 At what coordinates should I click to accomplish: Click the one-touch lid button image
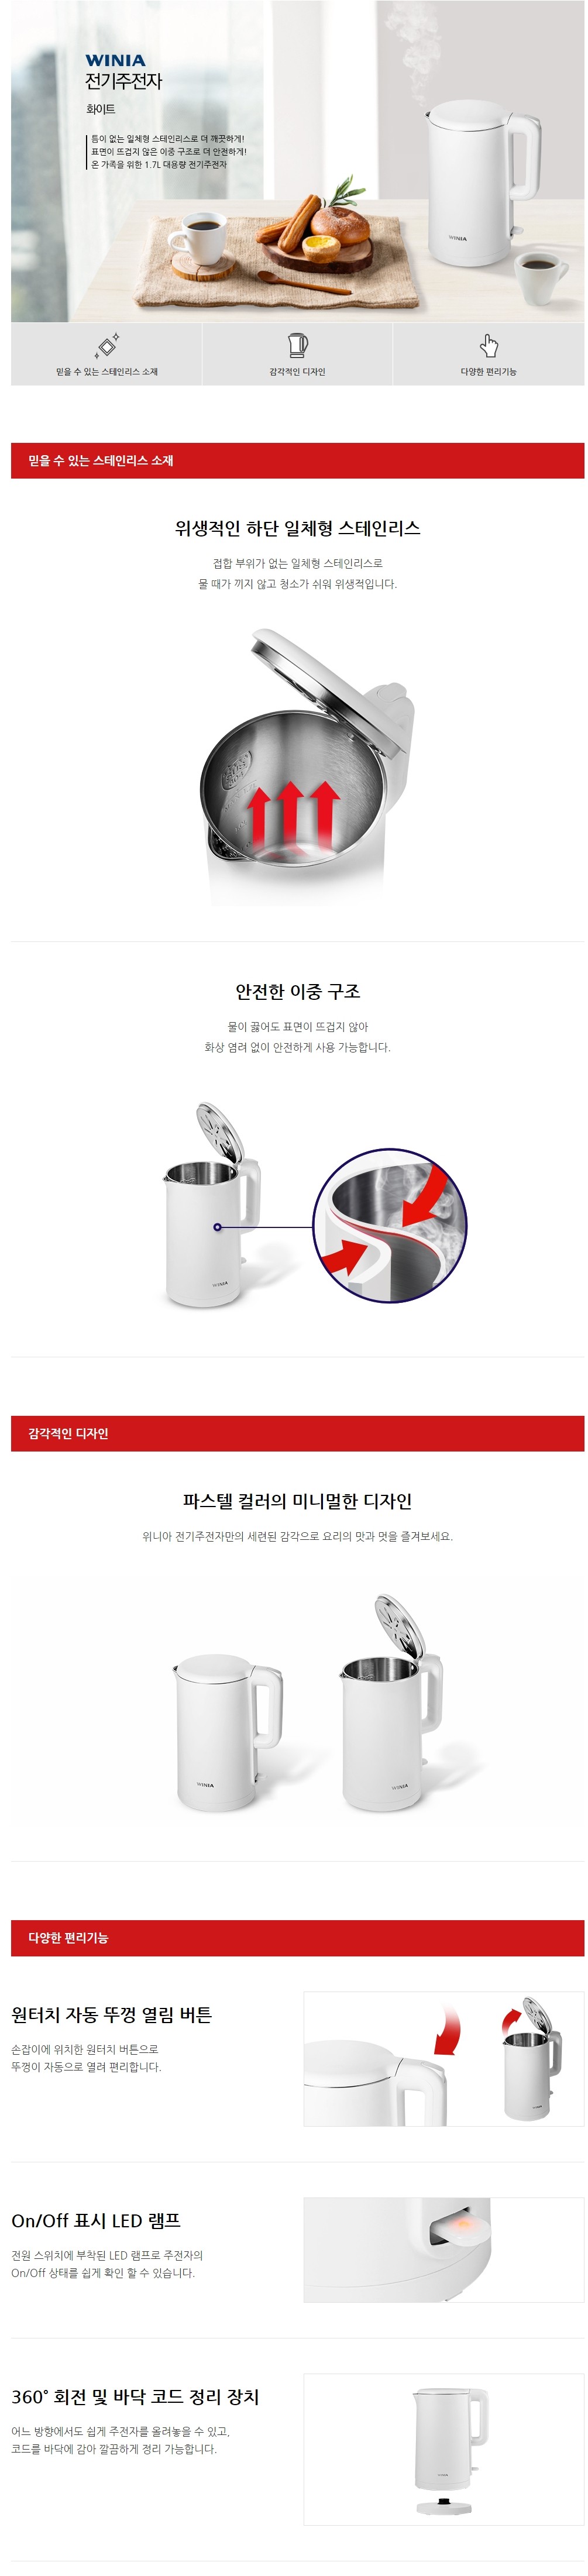click(x=443, y=2059)
